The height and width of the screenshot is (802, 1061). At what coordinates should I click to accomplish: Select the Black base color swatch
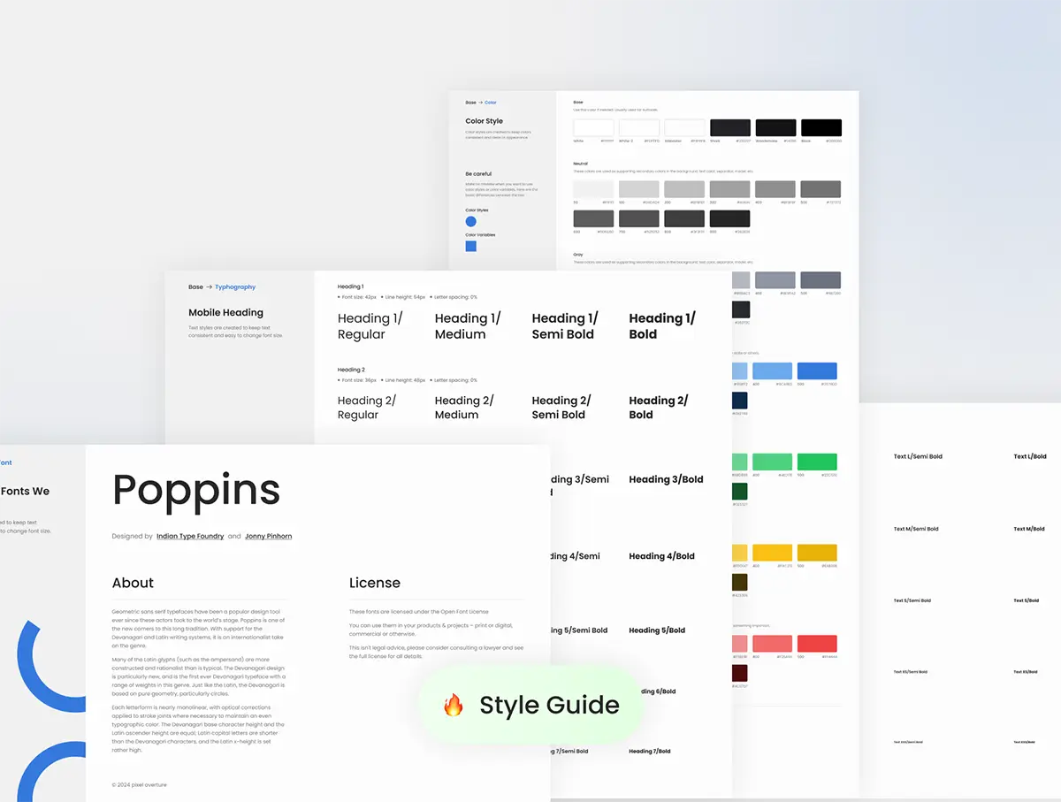821,128
